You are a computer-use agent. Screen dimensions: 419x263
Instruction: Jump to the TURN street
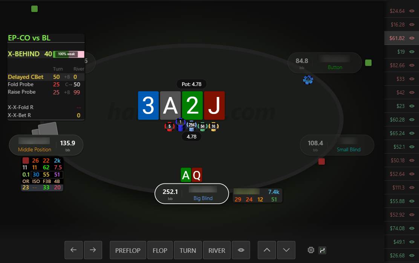(188, 250)
